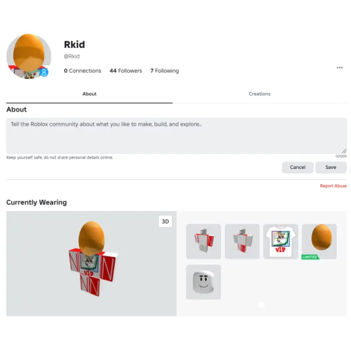Open the three-dot more options menu
Image resolution: width=351 pixels, height=351 pixels.
(339, 67)
